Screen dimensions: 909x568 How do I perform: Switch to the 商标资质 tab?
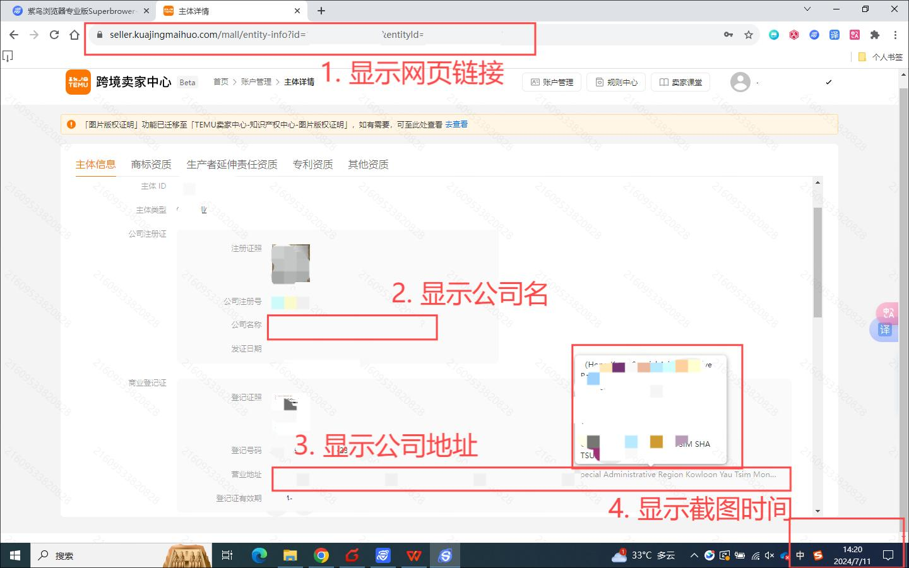[151, 165]
